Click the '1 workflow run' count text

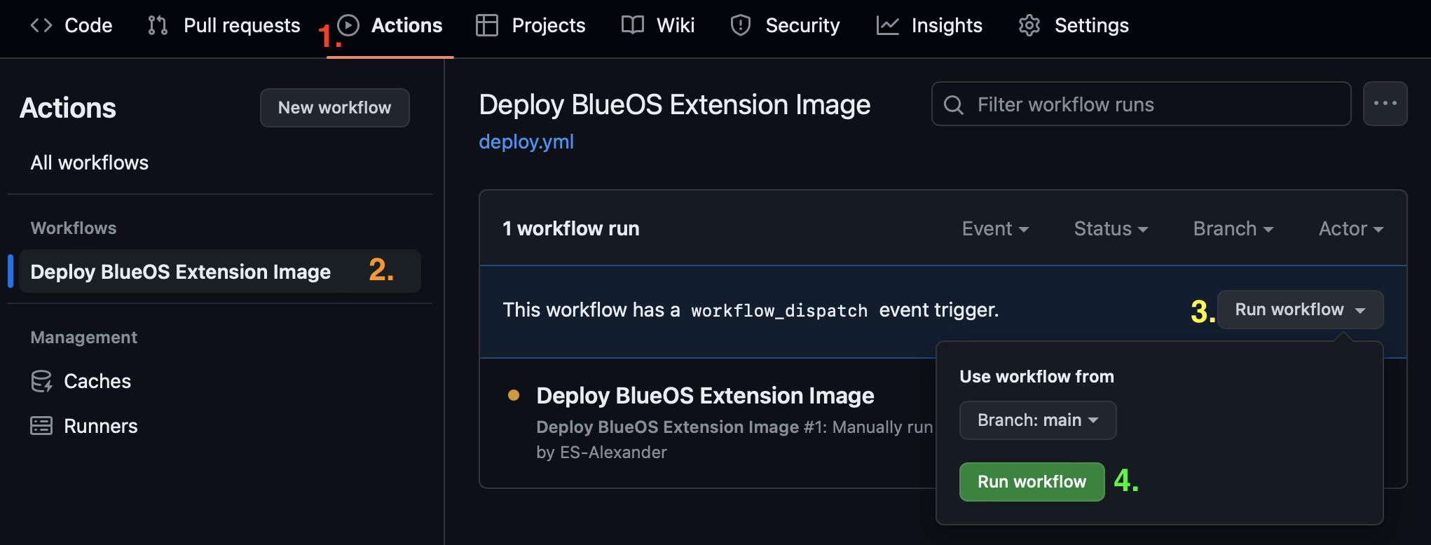tap(571, 228)
